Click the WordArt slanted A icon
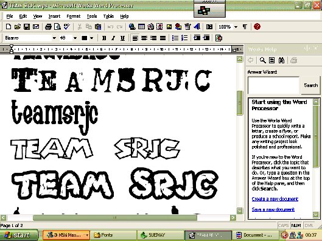The image size is (322, 241). (197, 27)
